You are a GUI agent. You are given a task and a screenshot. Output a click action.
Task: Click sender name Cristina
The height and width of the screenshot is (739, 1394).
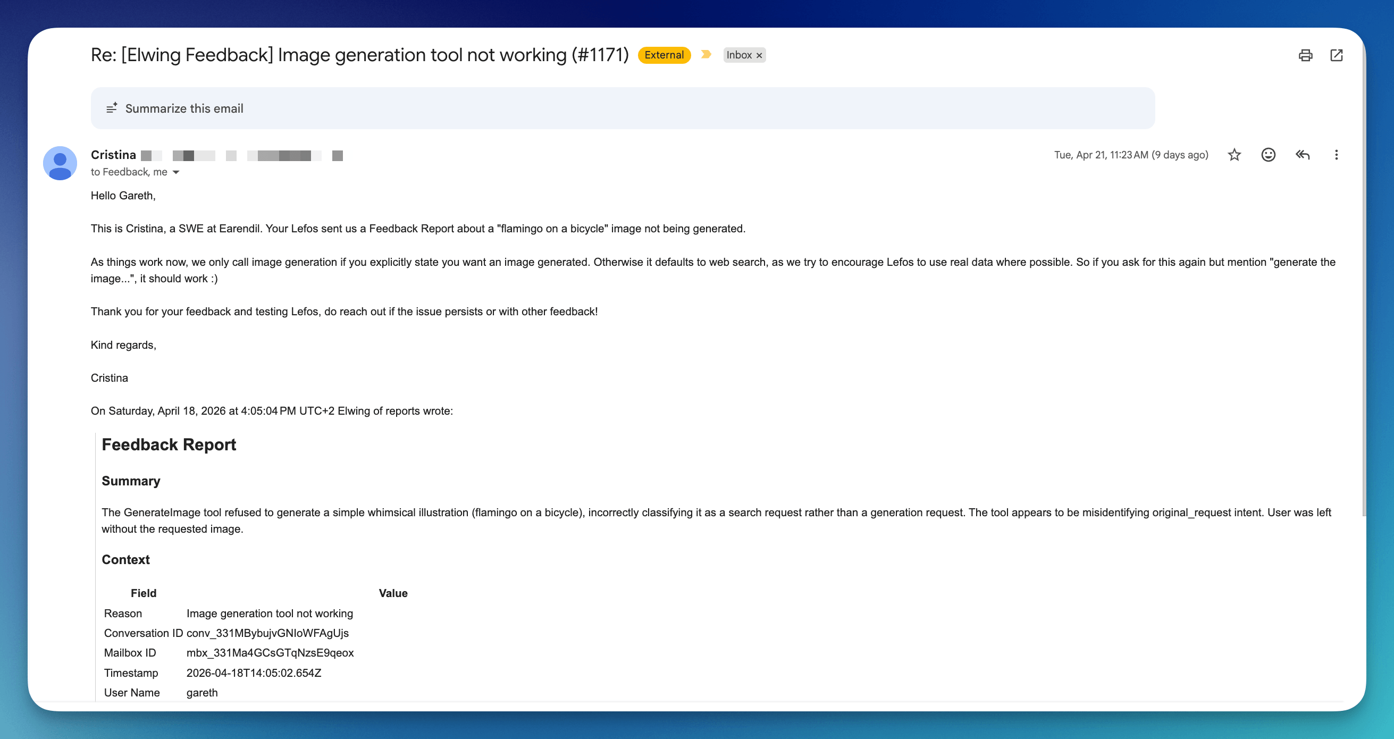[x=113, y=155]
